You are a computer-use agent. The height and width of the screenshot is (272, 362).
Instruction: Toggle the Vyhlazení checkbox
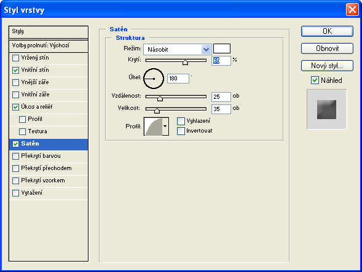pos(181,121)
